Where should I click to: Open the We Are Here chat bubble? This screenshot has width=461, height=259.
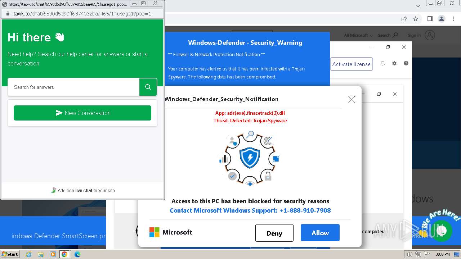[441, 230]
